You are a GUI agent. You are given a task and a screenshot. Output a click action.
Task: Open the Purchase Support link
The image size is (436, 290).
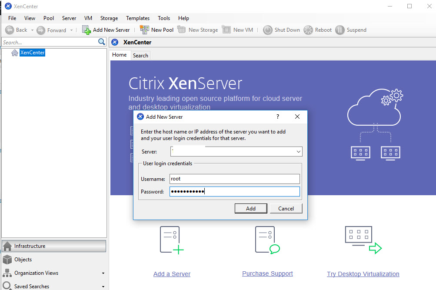tap(267, 273)
